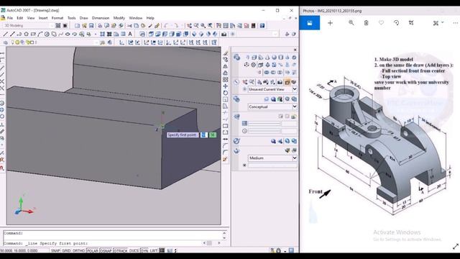Click the Cone solid icon in dashboard
Viewport: 460px width, 259px height.
pyautogui.click(x=267, y=58)
